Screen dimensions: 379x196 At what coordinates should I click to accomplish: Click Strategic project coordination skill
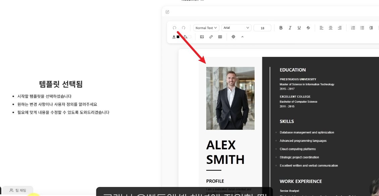coord(299,157)
